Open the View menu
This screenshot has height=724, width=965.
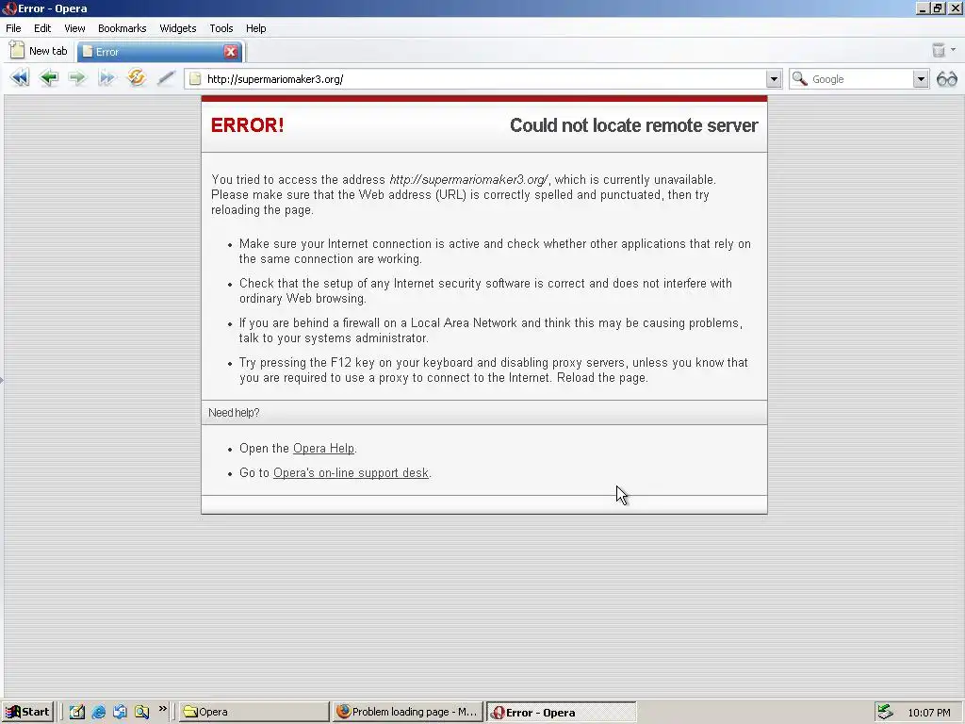point(74,28)
